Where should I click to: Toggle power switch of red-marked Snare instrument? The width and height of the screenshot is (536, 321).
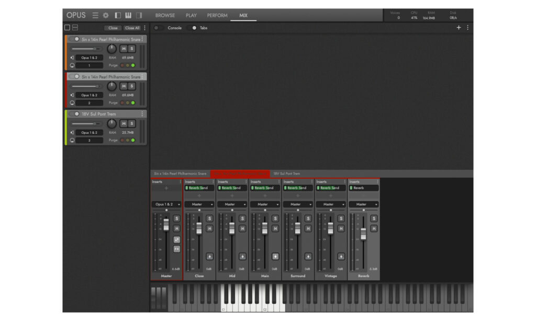click(x=74, y=76)
